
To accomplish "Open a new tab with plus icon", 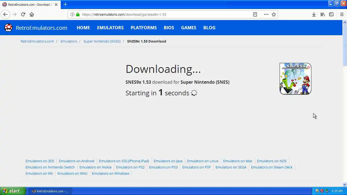I will 65,4.
